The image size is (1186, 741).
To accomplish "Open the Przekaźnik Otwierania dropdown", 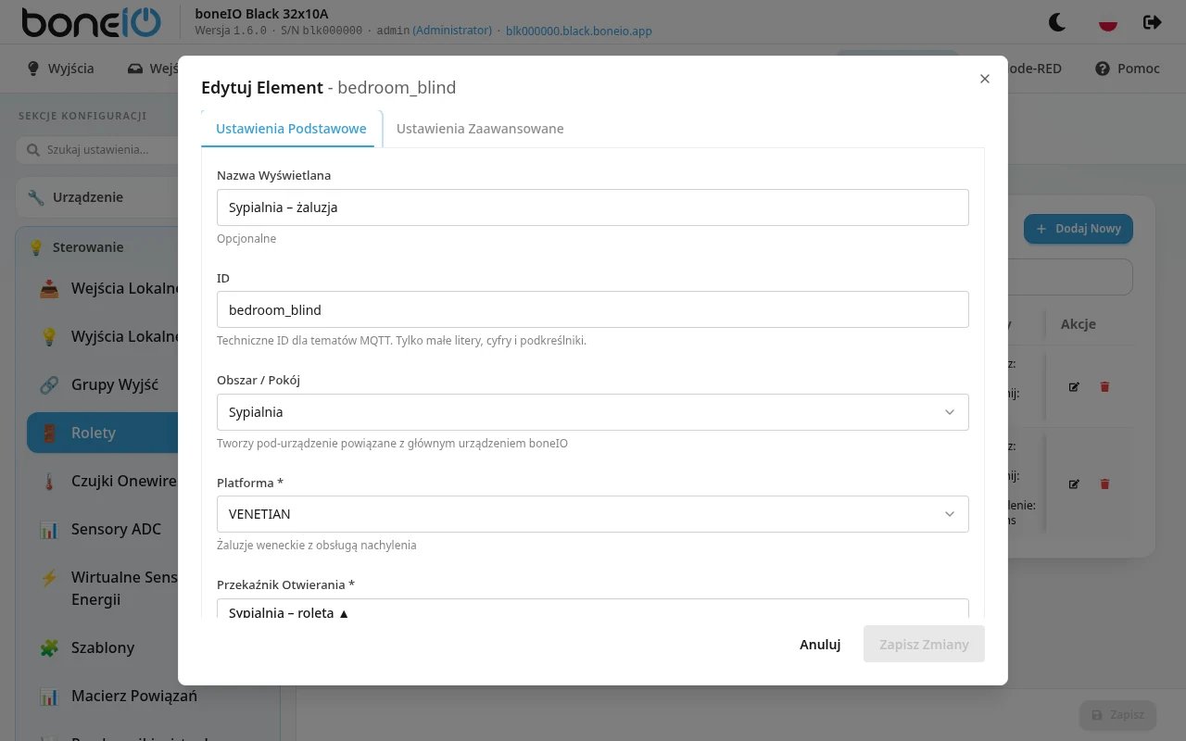I will coord(593,609).
